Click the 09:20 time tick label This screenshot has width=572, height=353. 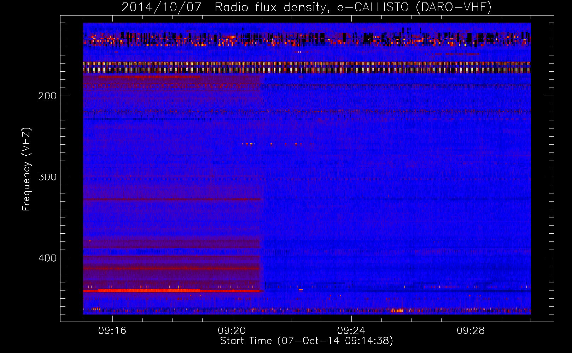tap(232, 331)
